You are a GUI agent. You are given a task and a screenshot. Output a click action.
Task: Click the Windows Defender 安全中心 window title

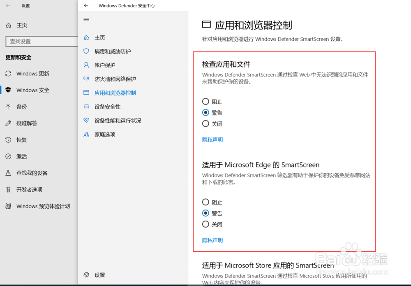pos(127,5)
